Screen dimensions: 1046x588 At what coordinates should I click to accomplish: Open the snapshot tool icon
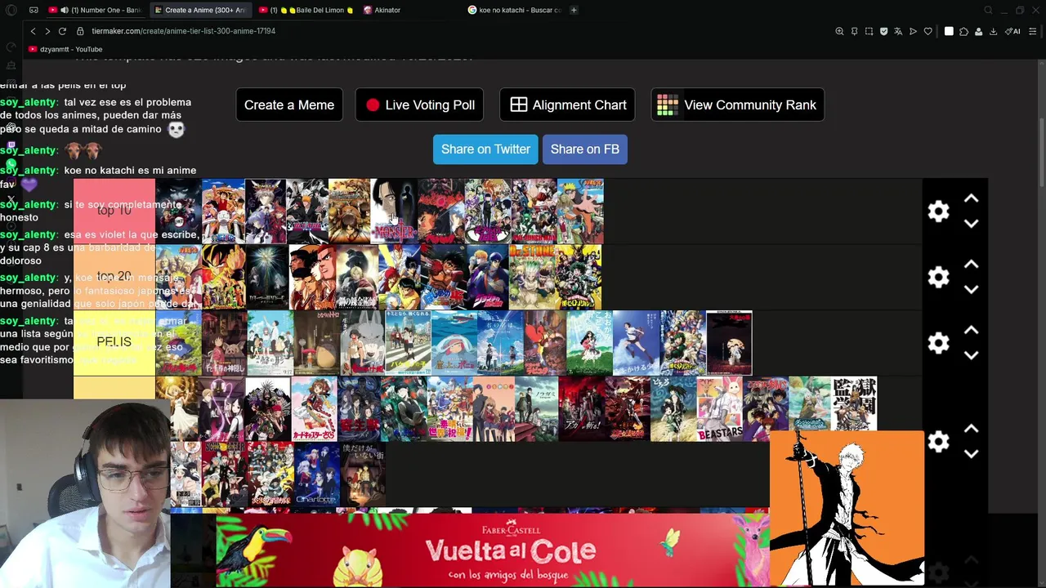coord(869,31)
